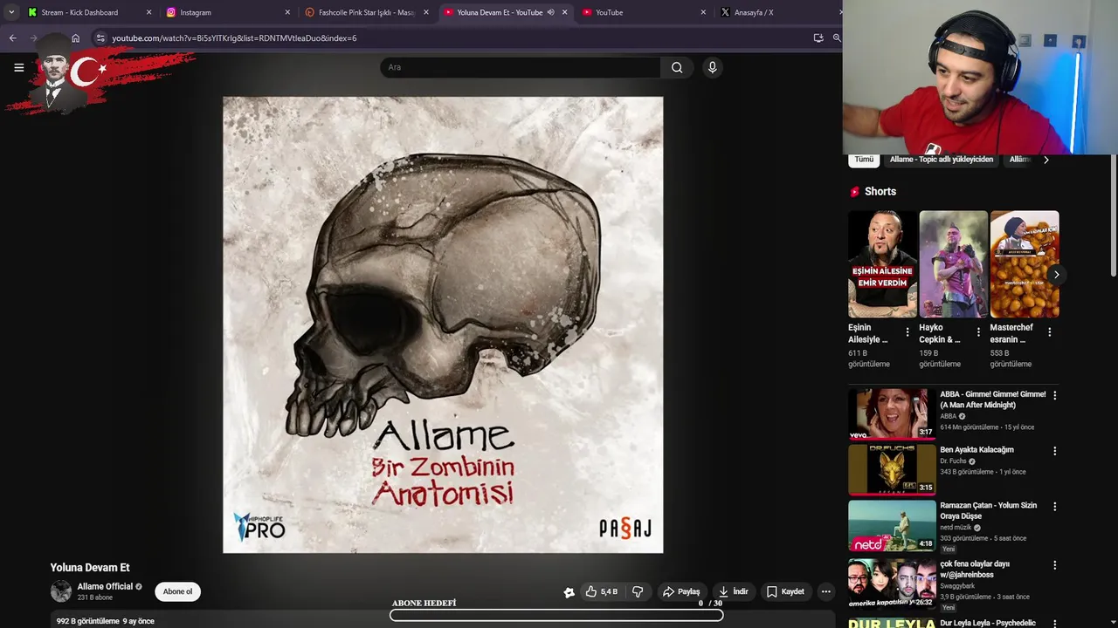
Task: Open çok fena olaylar video options
Action: [x=1054, y=565]
